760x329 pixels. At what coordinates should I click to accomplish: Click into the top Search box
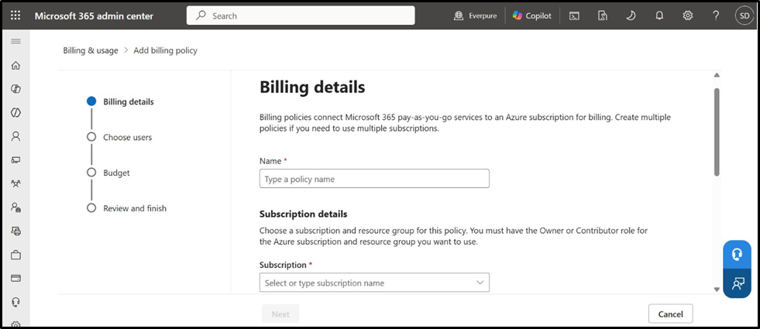(x=301, y=15)
